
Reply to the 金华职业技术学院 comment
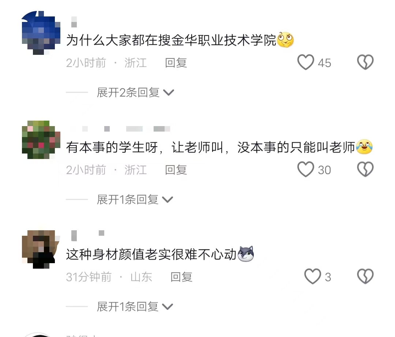tap(176, 63)
